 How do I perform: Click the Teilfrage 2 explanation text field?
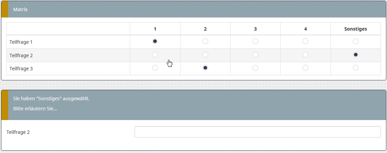coord(257,132)
